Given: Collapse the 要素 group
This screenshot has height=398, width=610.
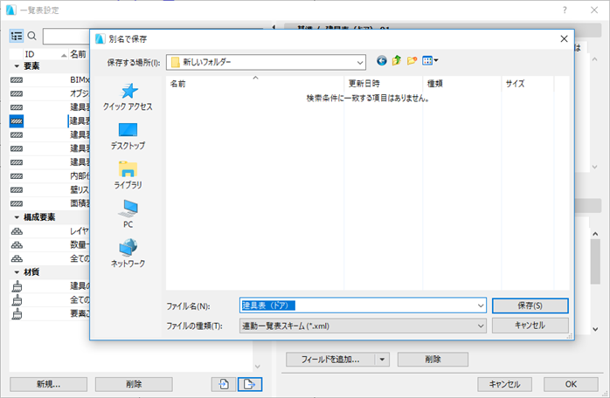Looking at the screenshot, I should 17,66.
